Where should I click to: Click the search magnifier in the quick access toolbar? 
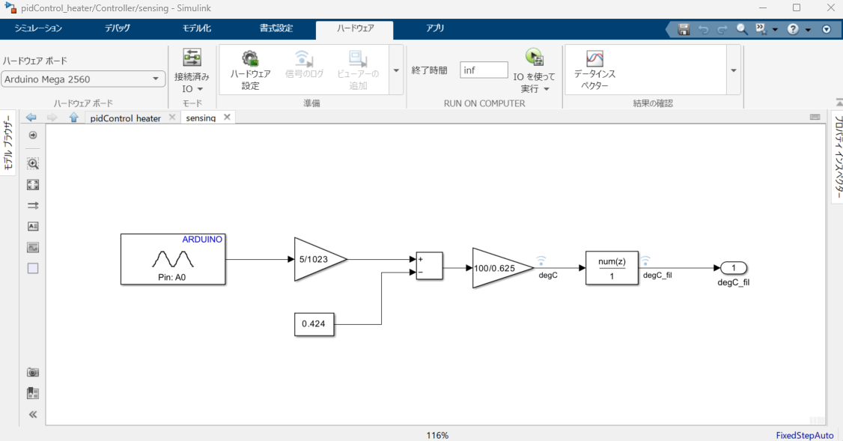pos(740,28)
